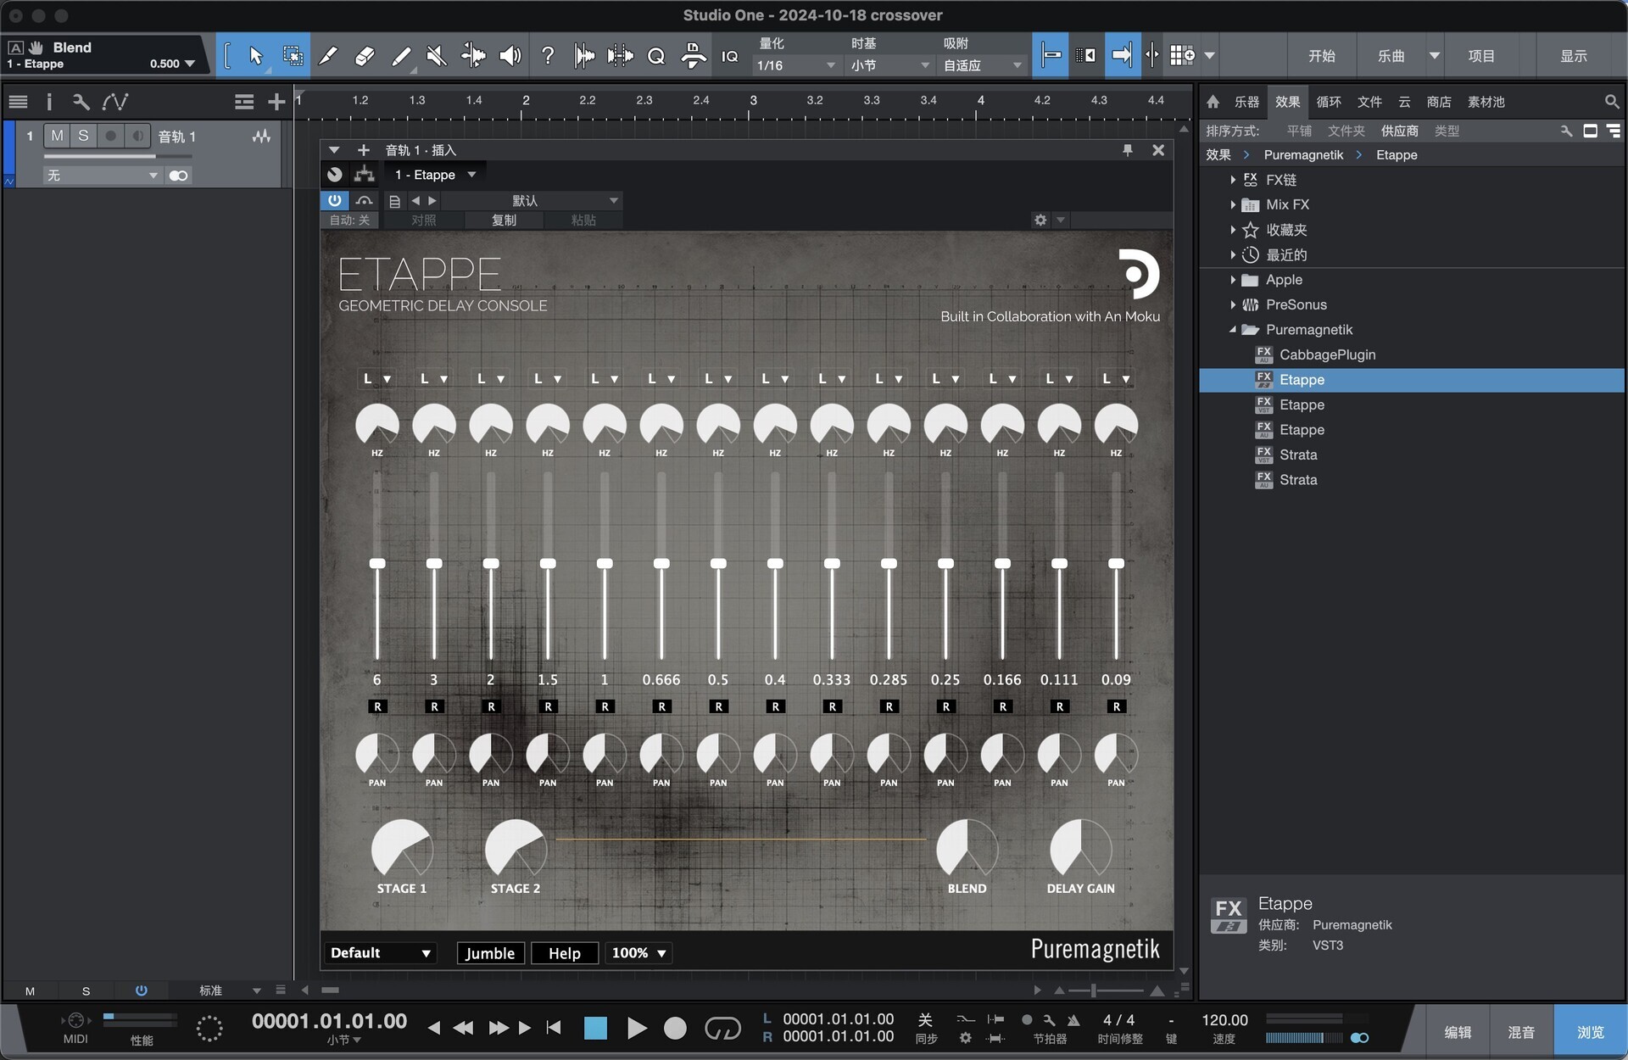1628x1060 pixels.
Task: Open plugin routing channel editor icon
Action: [365, 175]
